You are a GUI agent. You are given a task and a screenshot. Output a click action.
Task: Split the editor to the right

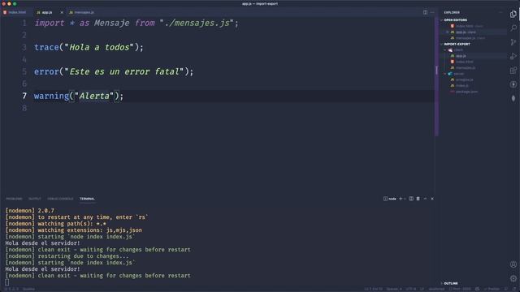coord(425,12)
